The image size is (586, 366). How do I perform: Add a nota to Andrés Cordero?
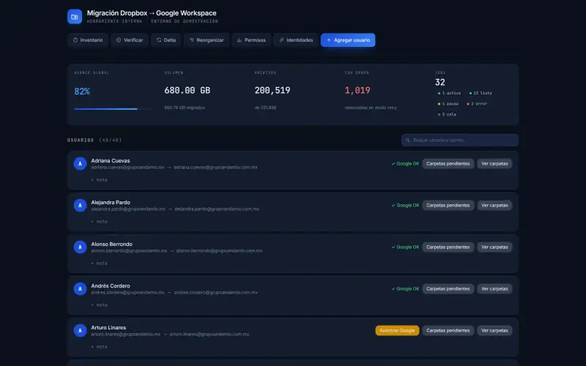coord(99,305)
